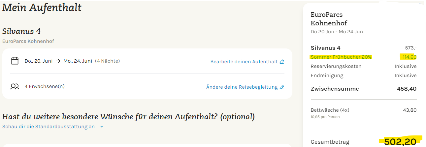Click the Bettwäsche (4x) line item
Viewport: 426px width, 147px height.
(x=330, y=110)
